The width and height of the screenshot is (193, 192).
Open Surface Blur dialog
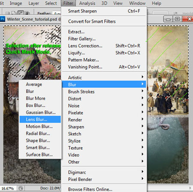point(40,154)
